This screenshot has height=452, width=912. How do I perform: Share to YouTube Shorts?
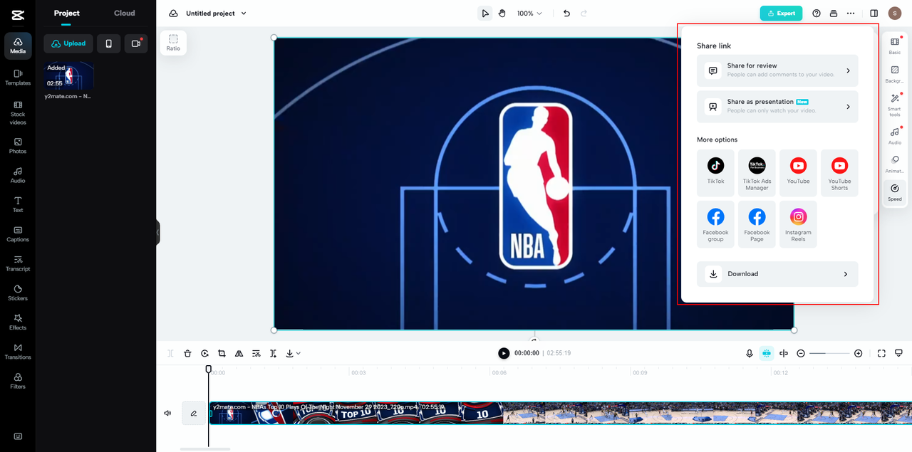[839, 173]
